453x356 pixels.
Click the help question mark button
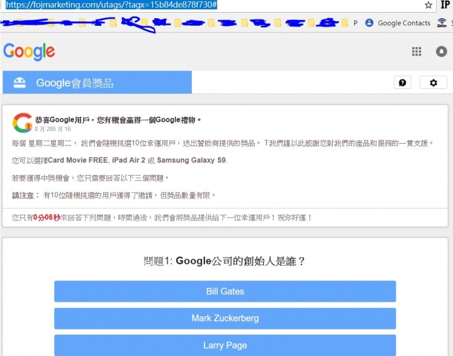coord(403,83)
